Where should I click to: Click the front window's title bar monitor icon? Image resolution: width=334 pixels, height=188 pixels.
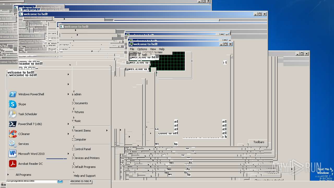point(131,44)
